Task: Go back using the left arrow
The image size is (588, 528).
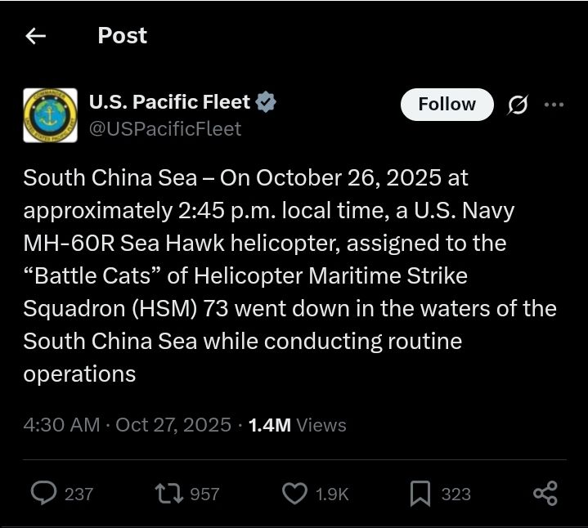Action: [x=35, y=36]
